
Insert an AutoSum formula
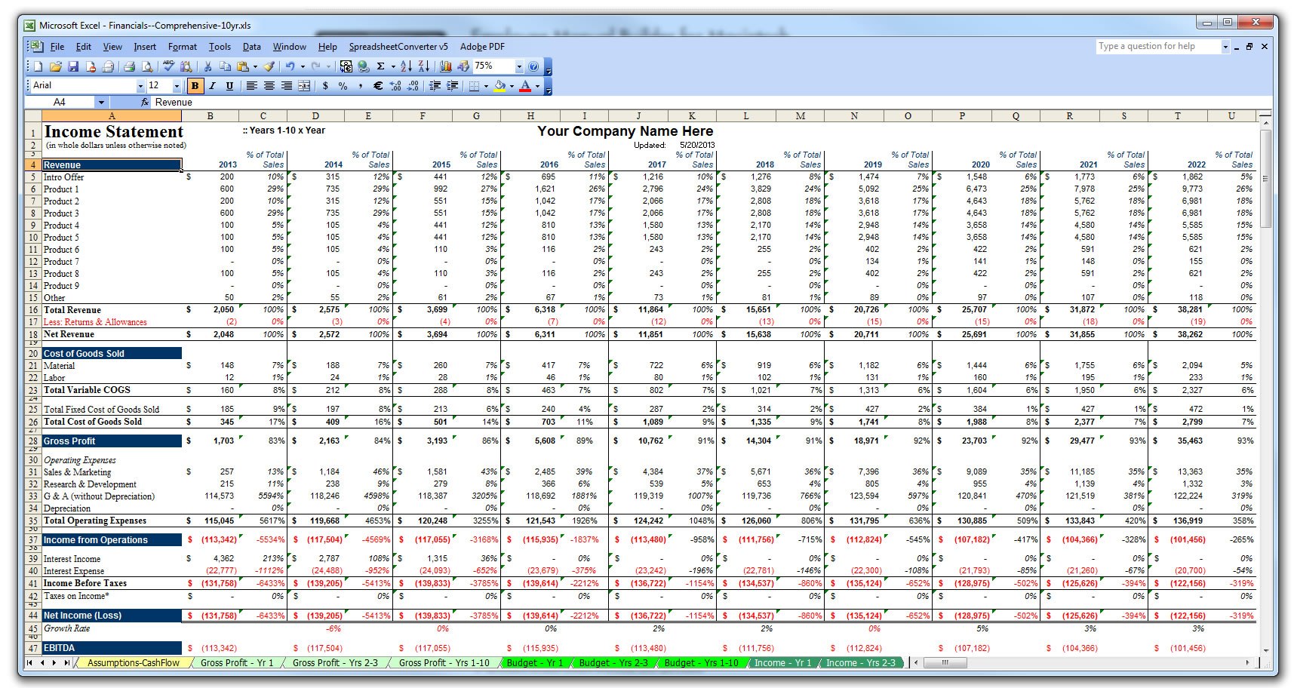(380, 66)
